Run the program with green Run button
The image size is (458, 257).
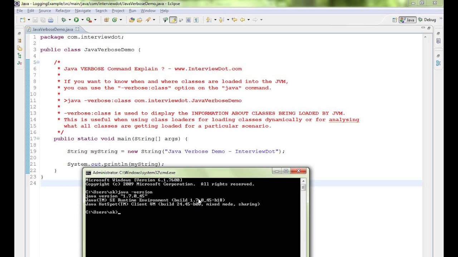(x=76, y=20)
